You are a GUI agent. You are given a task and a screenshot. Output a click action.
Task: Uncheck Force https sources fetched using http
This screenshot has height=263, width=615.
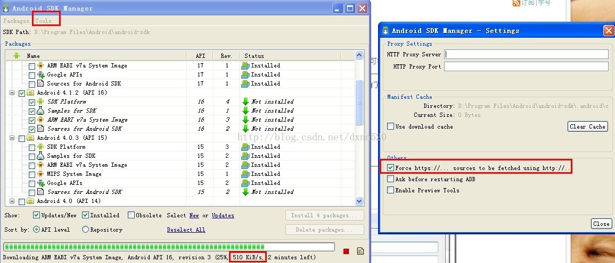390,168
